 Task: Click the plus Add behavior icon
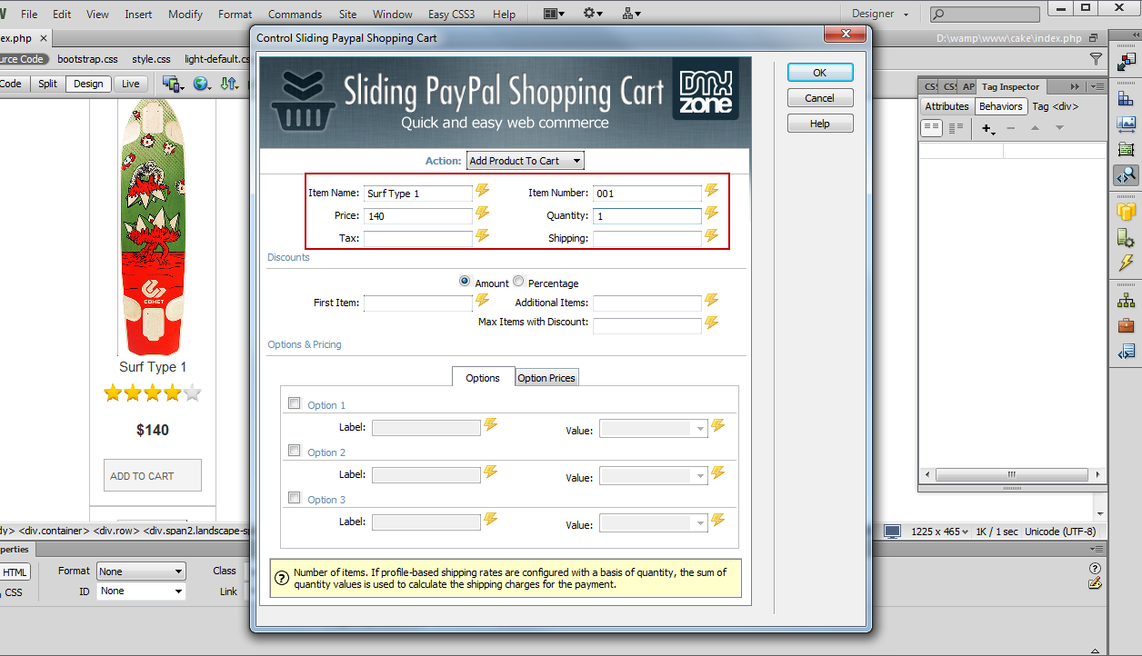tap(987, 129)
